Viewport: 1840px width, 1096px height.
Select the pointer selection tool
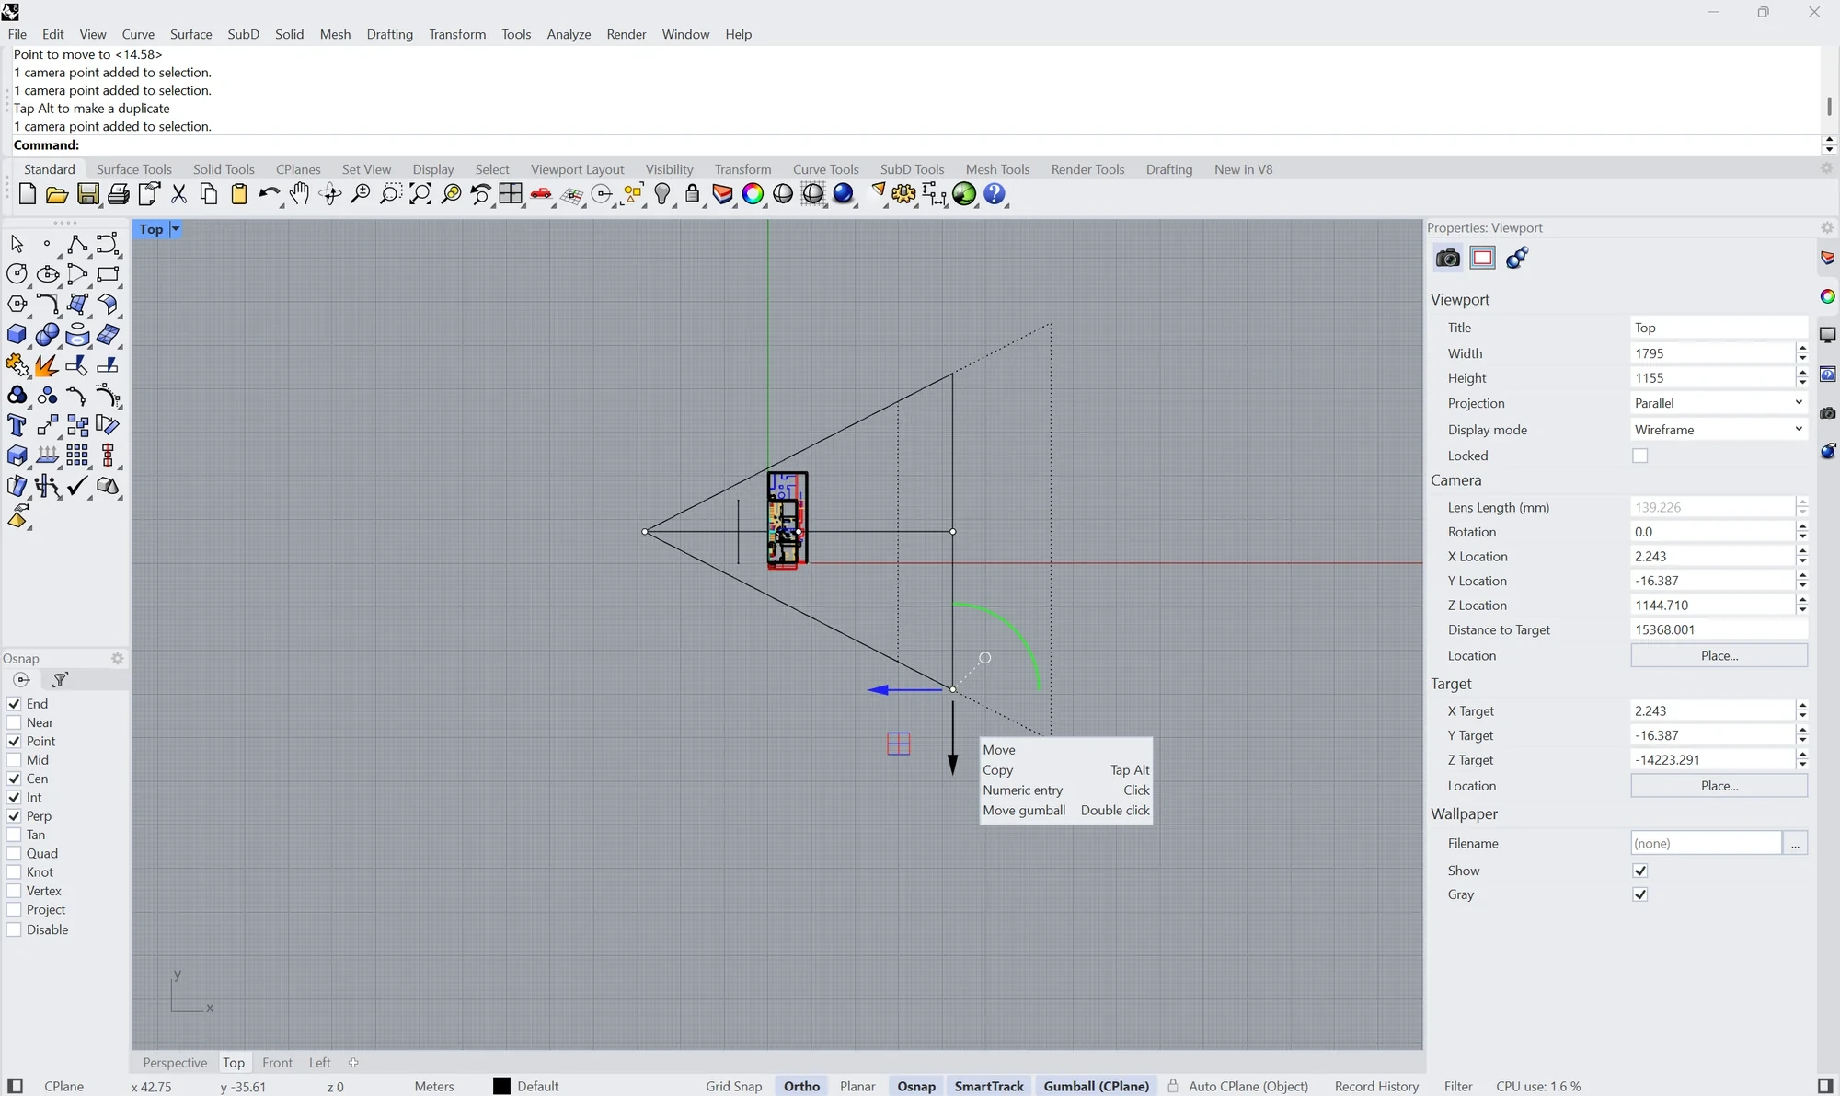click(x=17, y=244)
